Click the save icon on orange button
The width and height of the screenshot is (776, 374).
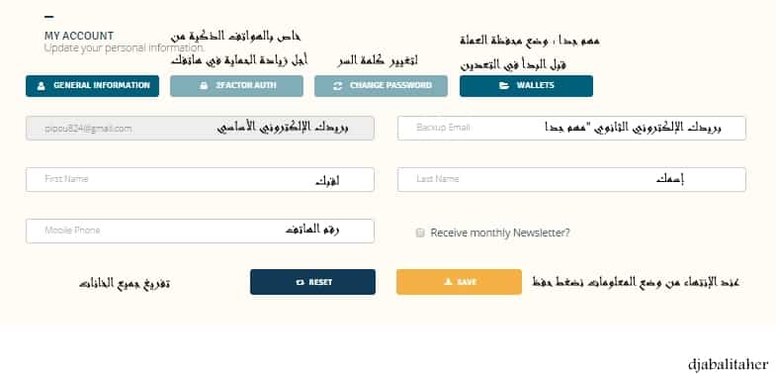point(448,282)
